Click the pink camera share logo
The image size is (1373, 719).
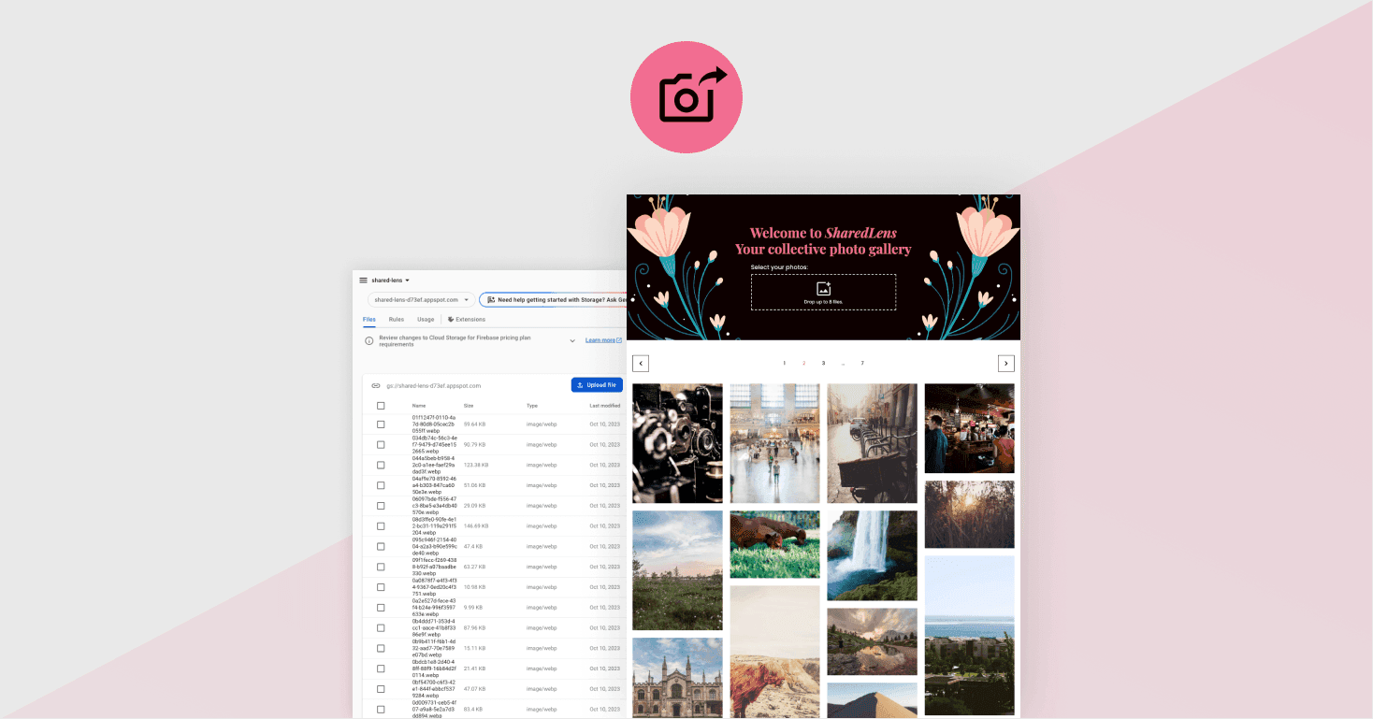point(686,97)
